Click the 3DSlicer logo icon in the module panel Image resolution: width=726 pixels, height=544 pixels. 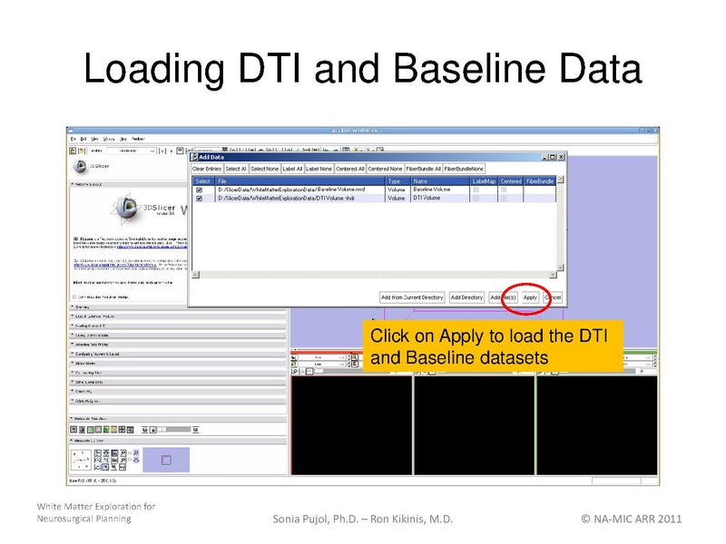(80, 166)
